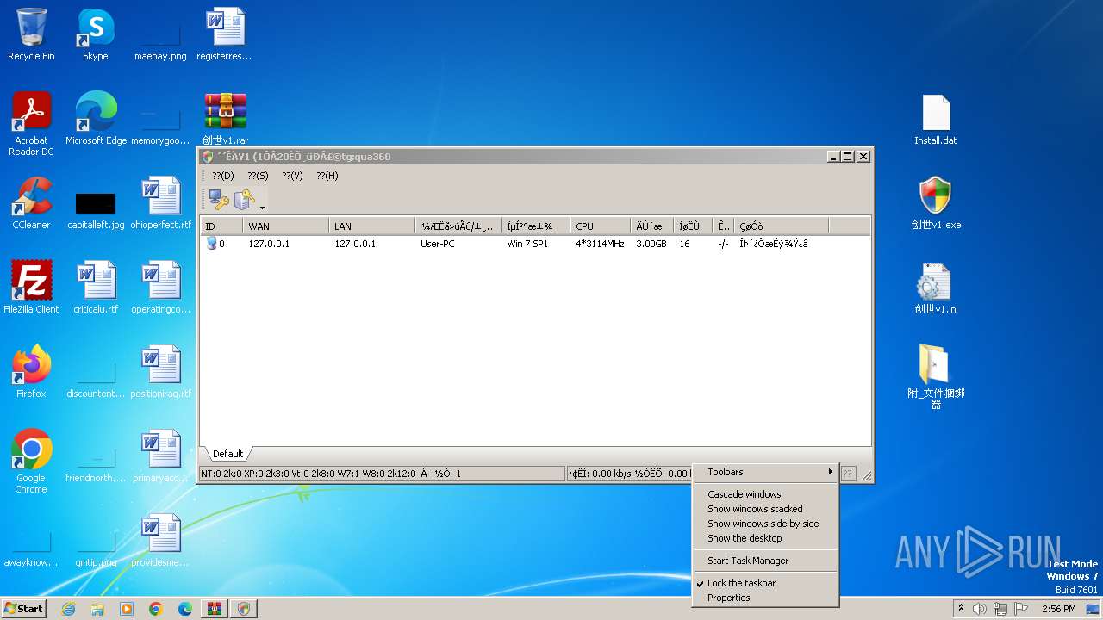
Task: Select the 附_文件捆绑器 folder icon
Action: point(936,375)
